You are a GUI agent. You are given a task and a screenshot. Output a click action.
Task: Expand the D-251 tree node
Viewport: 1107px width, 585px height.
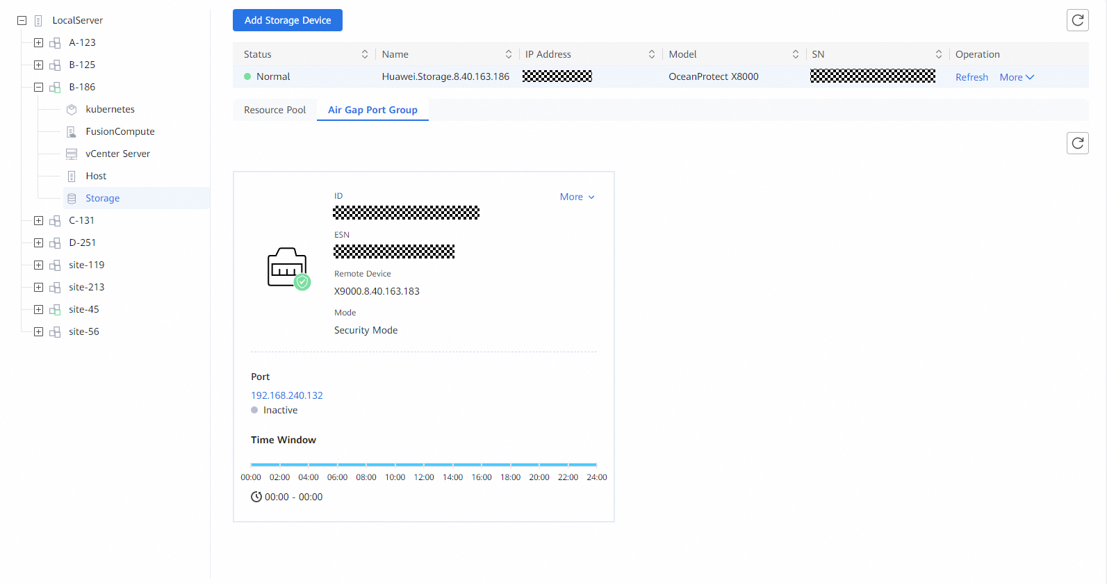(x=39, y=243)
